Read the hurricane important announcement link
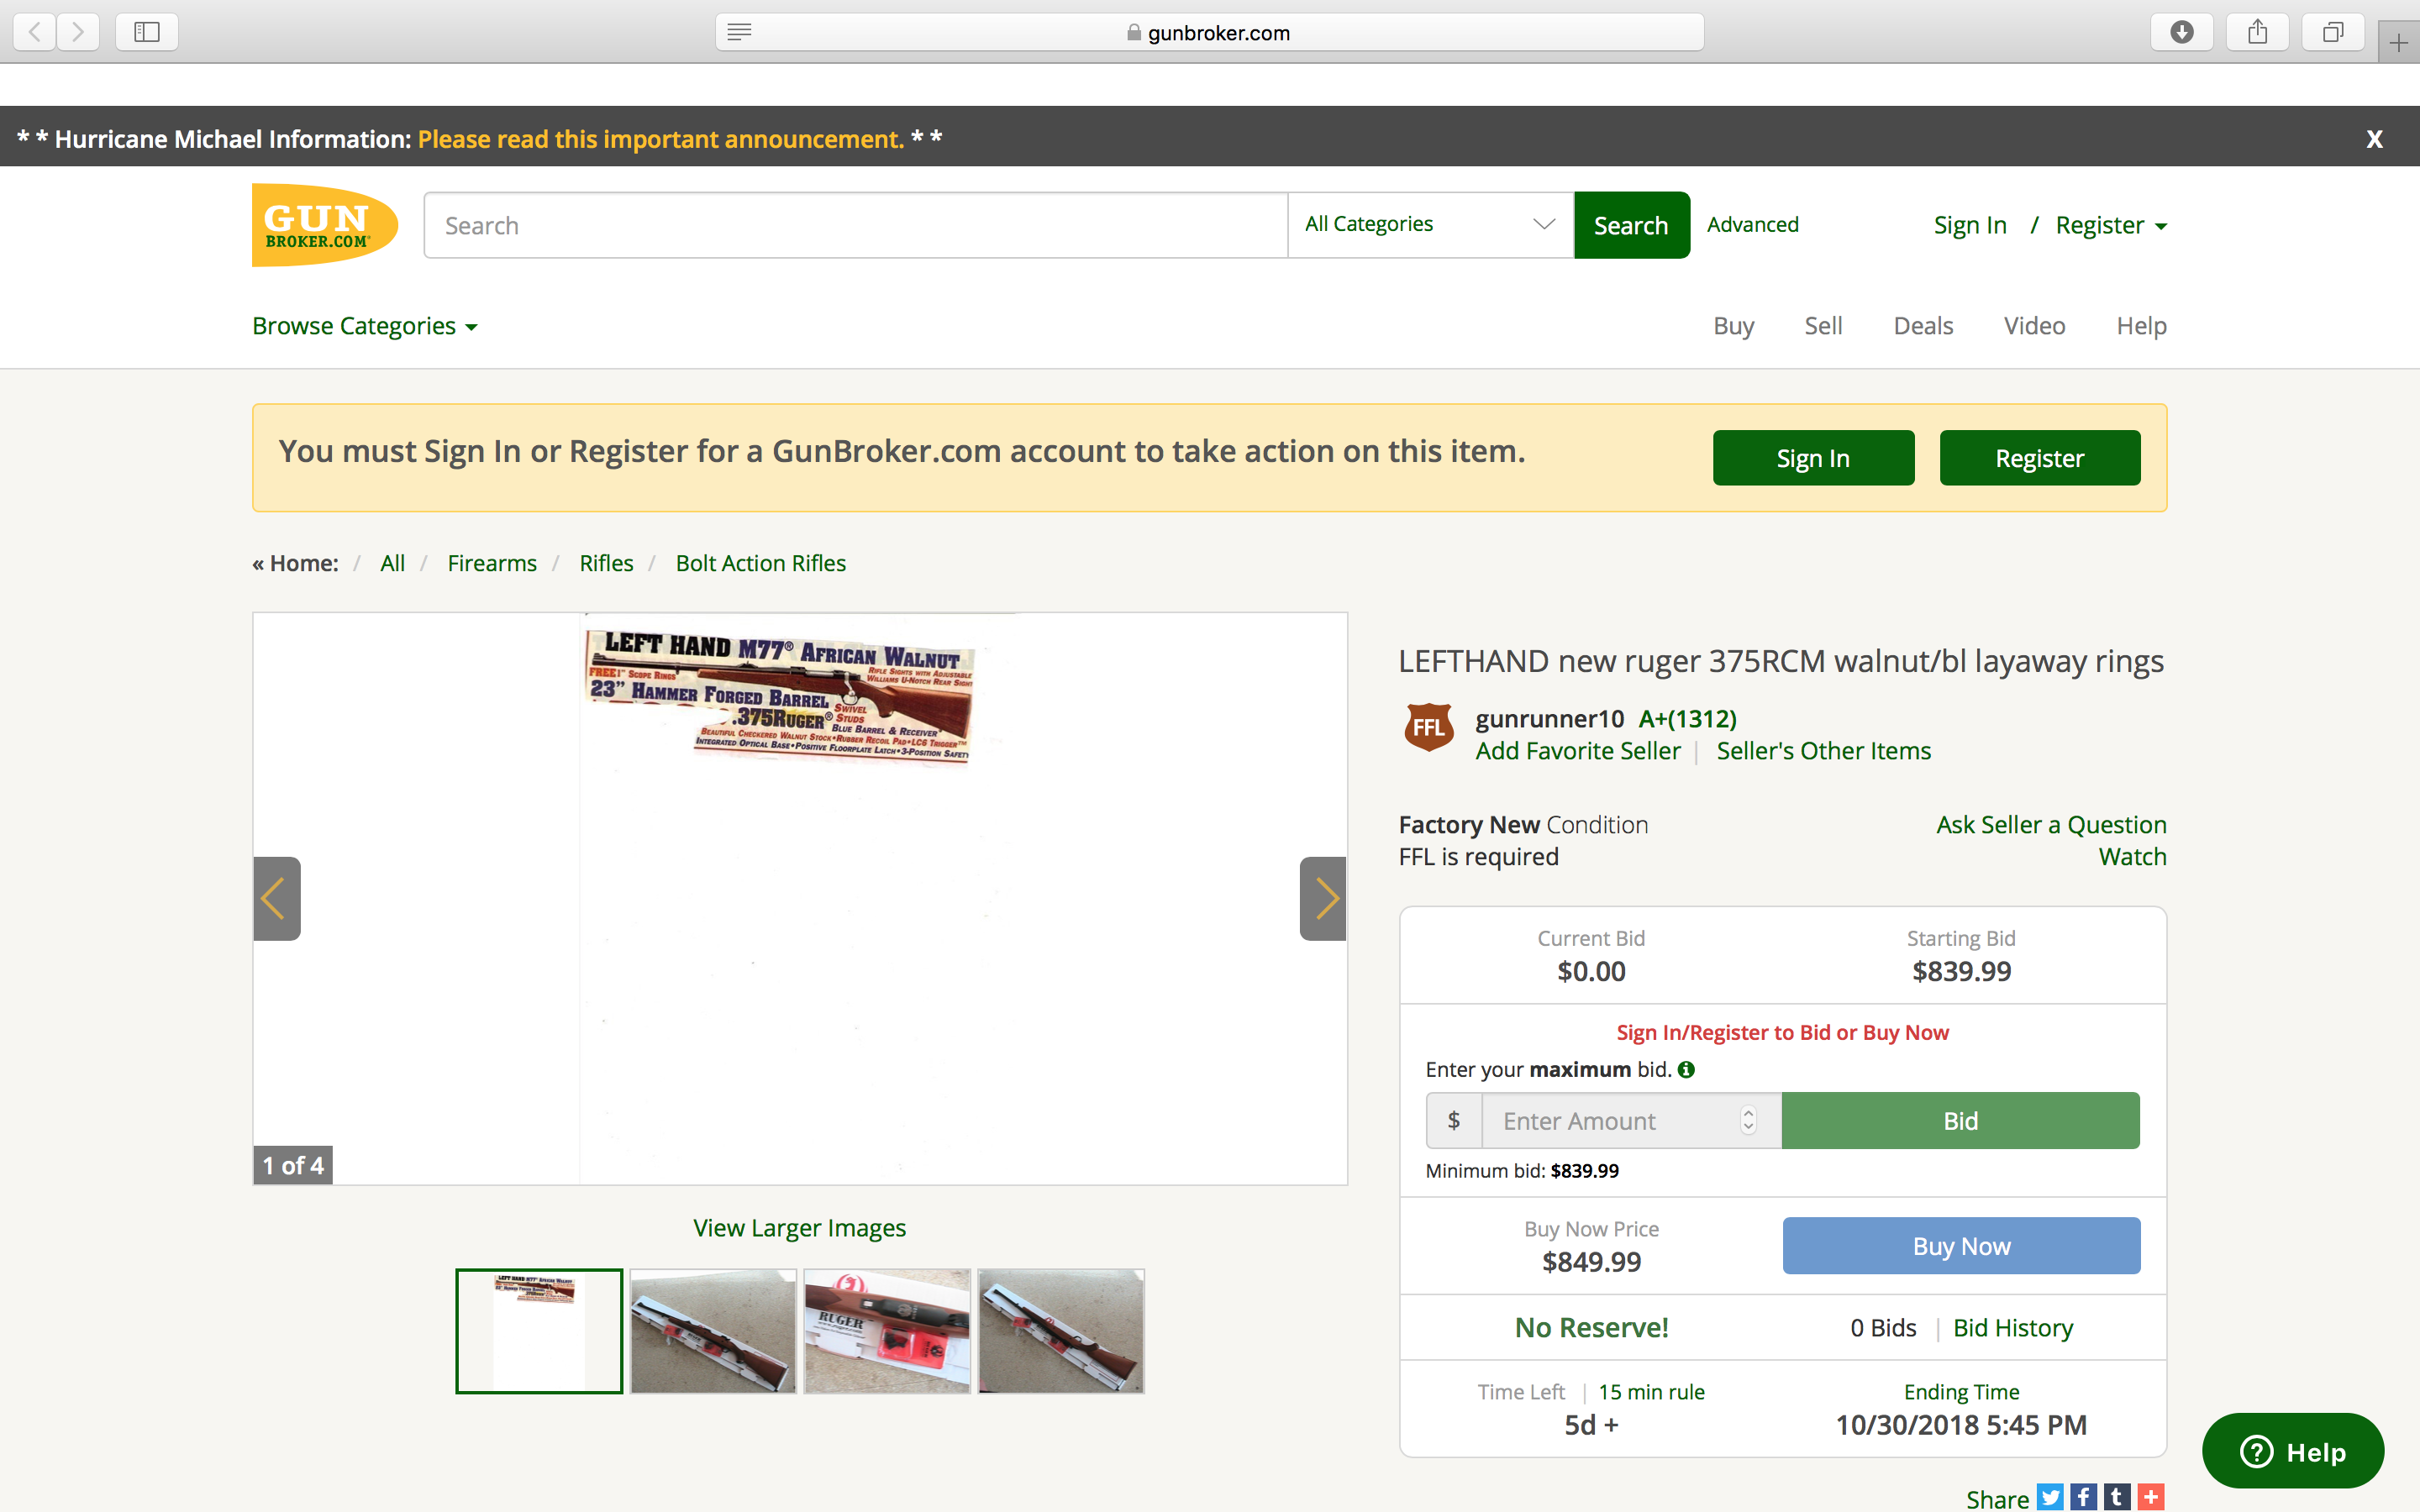Image resolution: width=2420 pixels, height=1512 pixels. click(661, 139)
